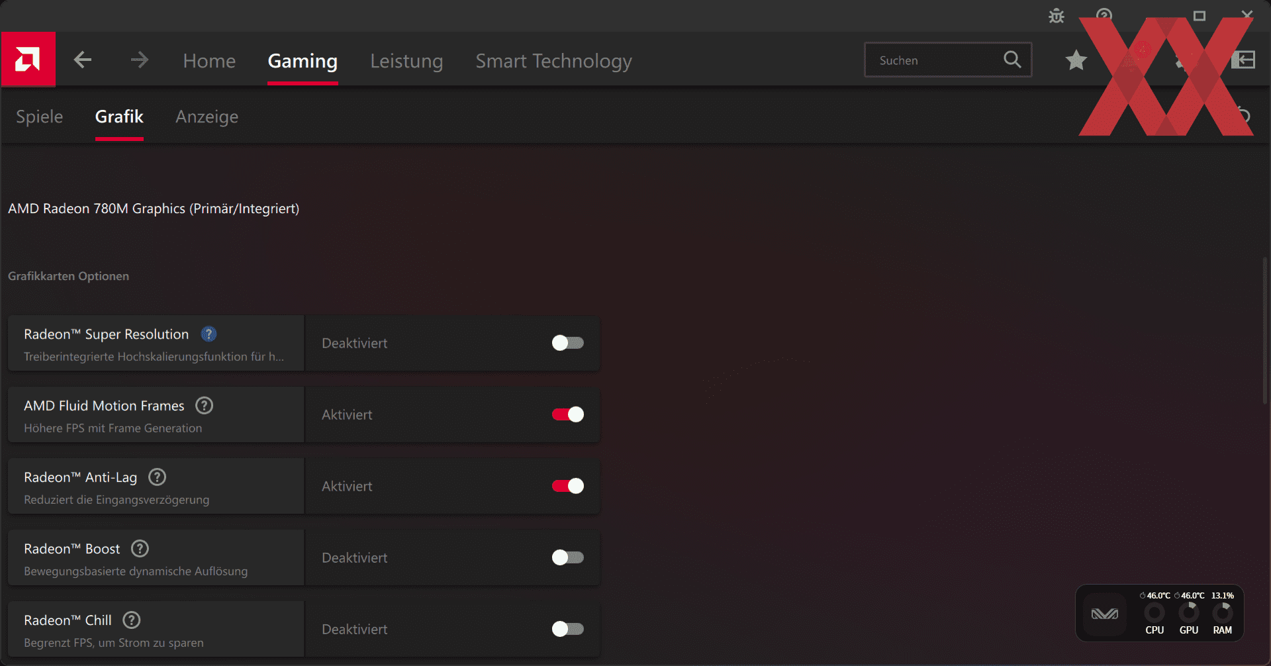Disable the AMD Fluid Motion Frames switch
This screenshot has height=666, width=1271.
coord(568,414)
